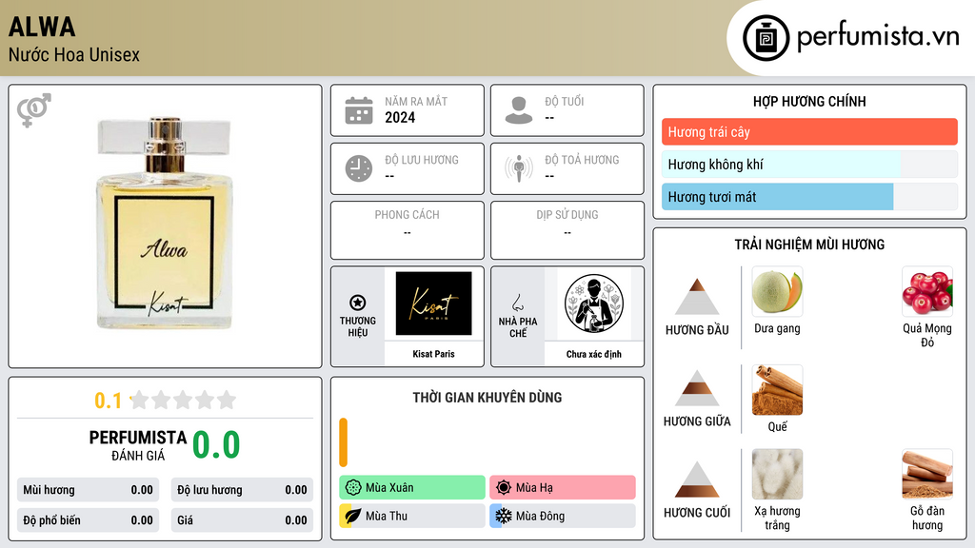Click the Hương đầu pyramid icon
The width and height of the screenshot is (975, 548).
point(697,297)
